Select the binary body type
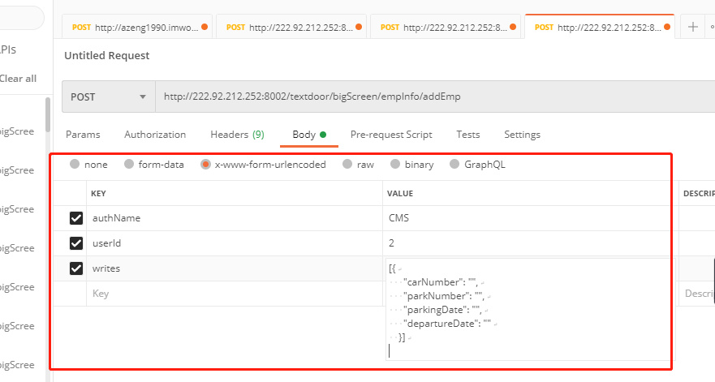This screenshot has width=715, height=382. tap(395, 164)
